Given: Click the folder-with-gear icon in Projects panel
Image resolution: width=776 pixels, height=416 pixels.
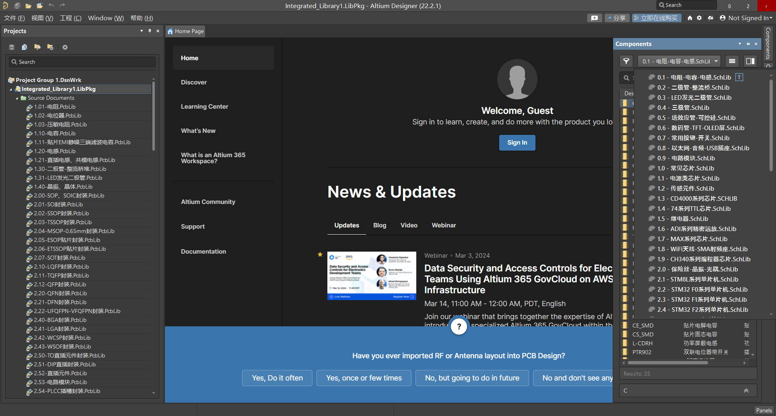Looking at the screenshot, I should tap(50, 47).
